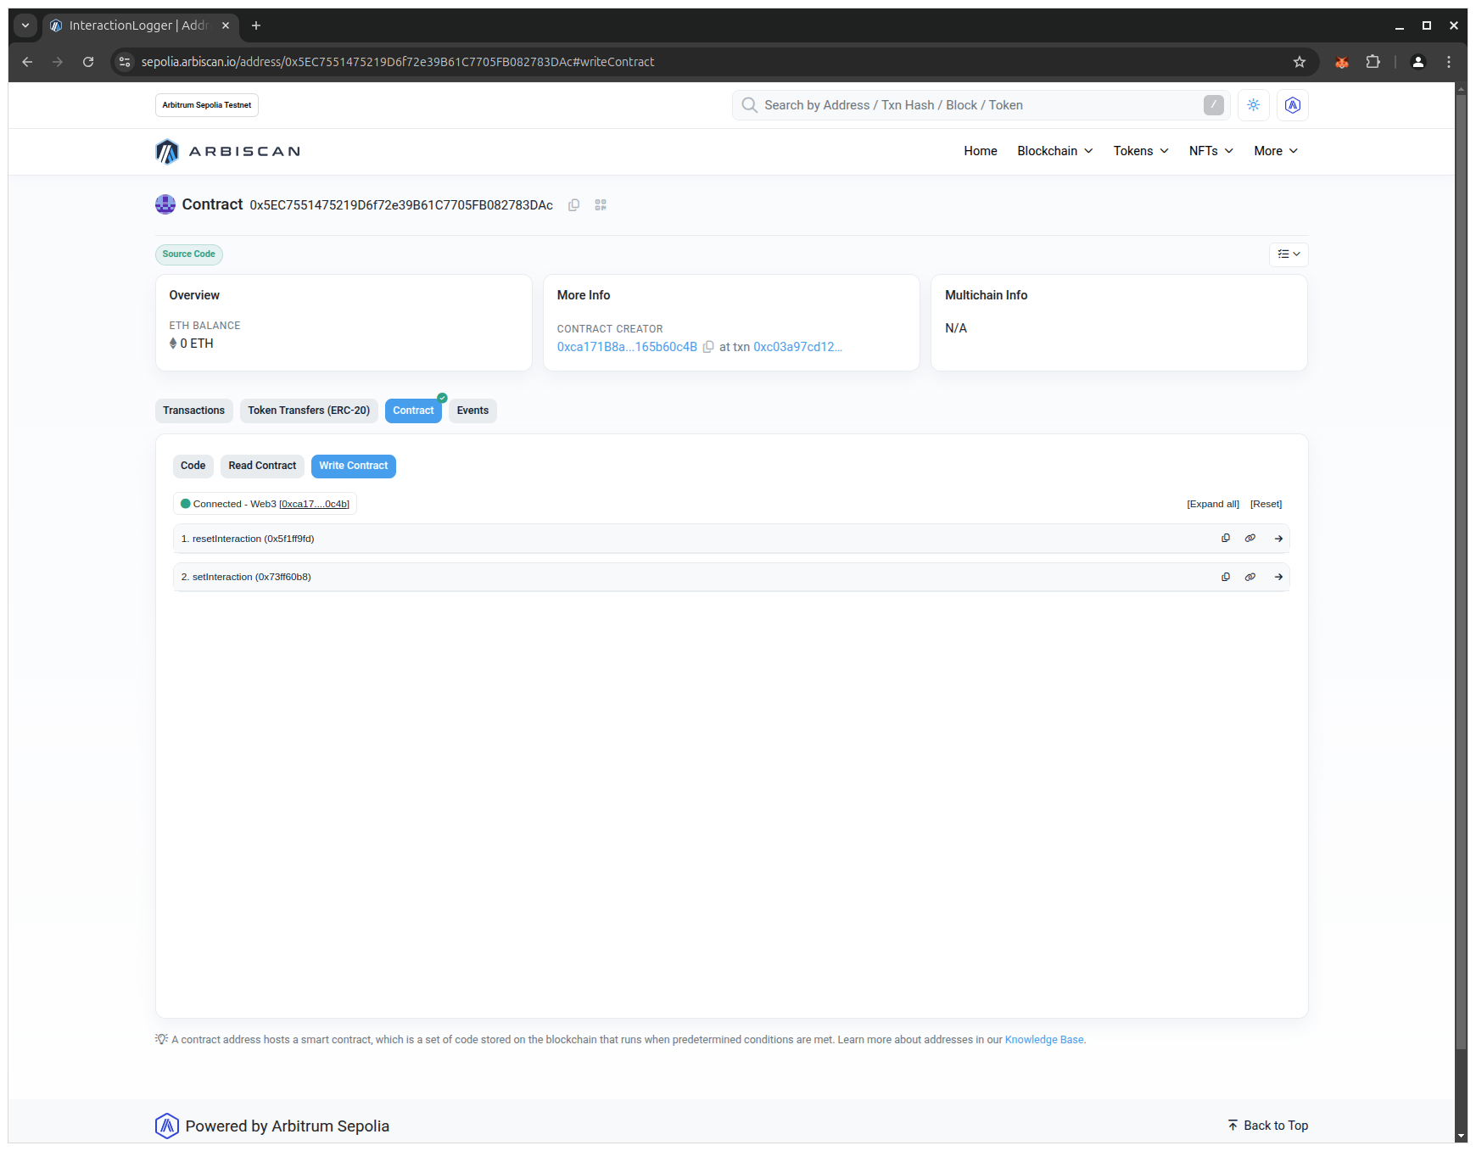Expand the resetInteraction function row
Image resolution: width=1476 pixels, height=1151 pixels.
click(1278, 539)
